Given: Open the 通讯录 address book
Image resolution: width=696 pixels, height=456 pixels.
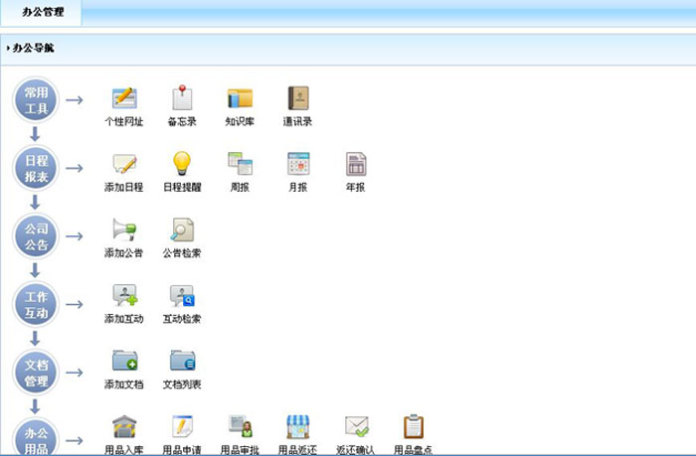Looking at the screenshot, I should pos(297,99).
